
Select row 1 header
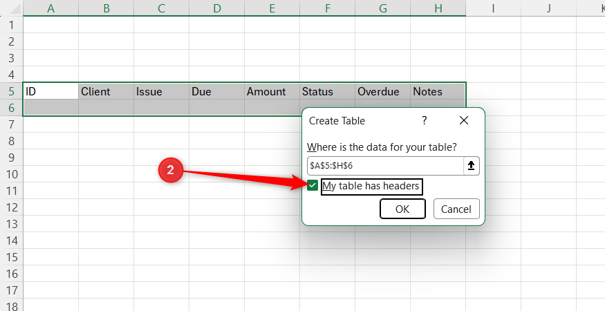11,25
